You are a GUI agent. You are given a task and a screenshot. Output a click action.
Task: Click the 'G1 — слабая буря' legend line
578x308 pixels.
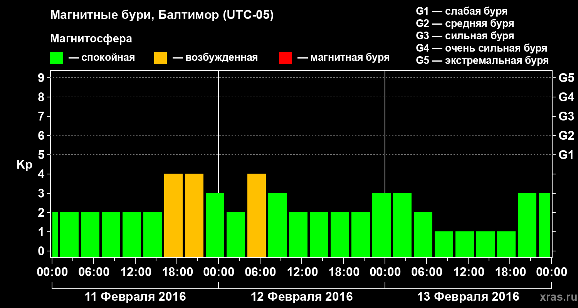click(462, 11)
